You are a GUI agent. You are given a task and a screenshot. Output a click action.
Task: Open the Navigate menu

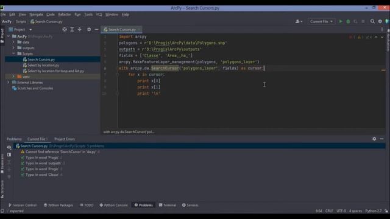click(36, 15)
